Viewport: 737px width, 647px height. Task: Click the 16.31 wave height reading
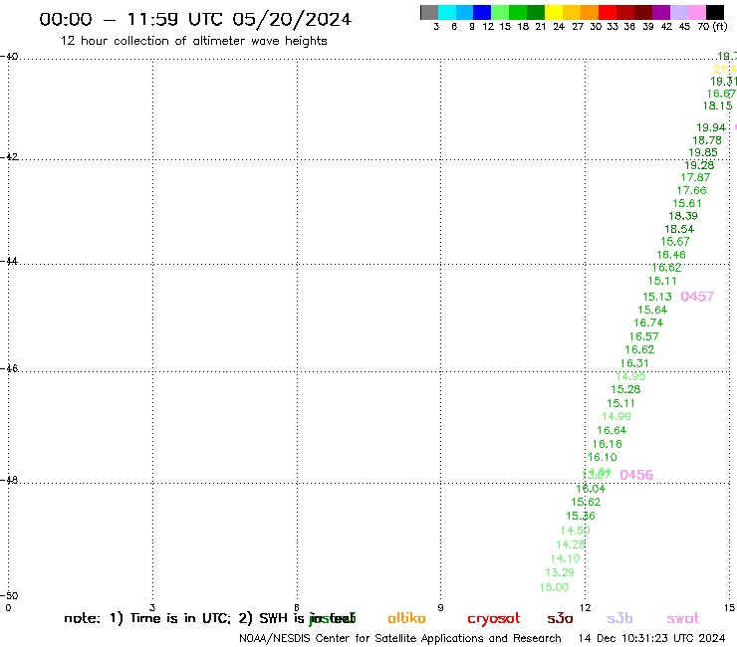coord(634,363)
